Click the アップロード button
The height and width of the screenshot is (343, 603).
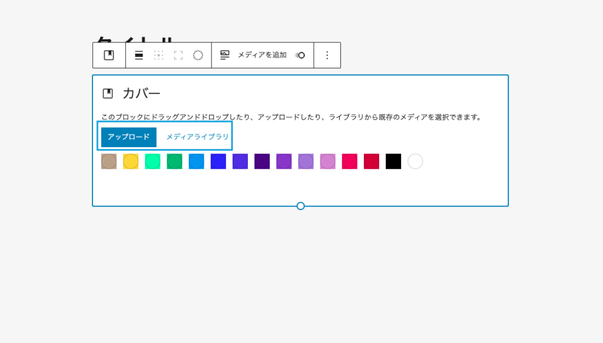pos(129,137)
